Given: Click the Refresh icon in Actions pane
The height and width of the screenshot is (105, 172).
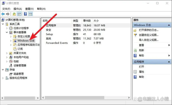Looking at the screenshot, I should click(x=135, y=50).
